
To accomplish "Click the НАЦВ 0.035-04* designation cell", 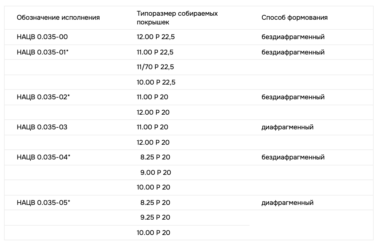I will coord(45,157).
